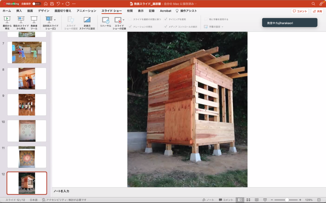Toggle the AutoSave (自動保存) switch
Screen dimensions: 326x203
[37, 4]
